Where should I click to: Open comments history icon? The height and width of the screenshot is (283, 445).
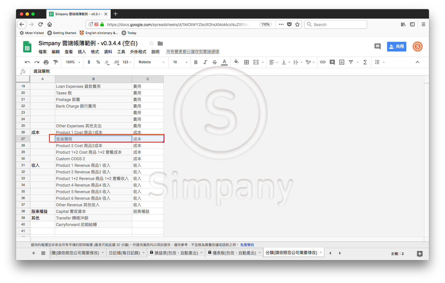pyautogui.click(x=378, y=46)
